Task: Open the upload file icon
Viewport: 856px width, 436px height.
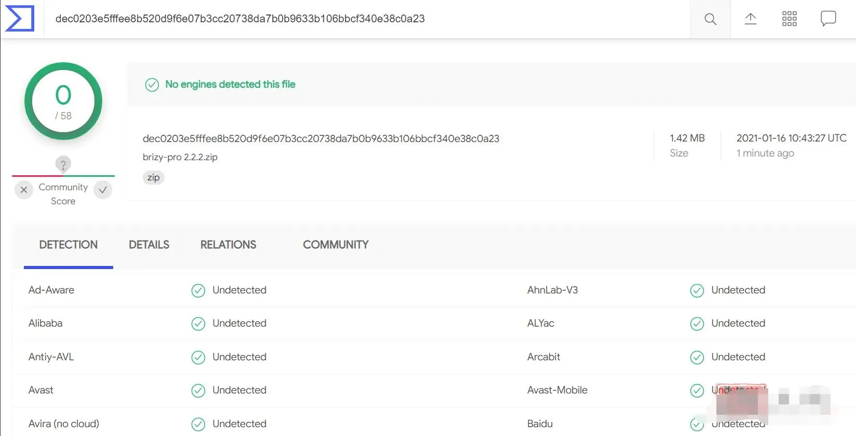Action: (750, 19)
